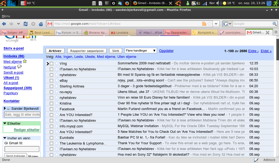Click the page vertical scrollbar thumb
Image resolution: width=279 pixels, height=163 pixels.
click(277, 49)
